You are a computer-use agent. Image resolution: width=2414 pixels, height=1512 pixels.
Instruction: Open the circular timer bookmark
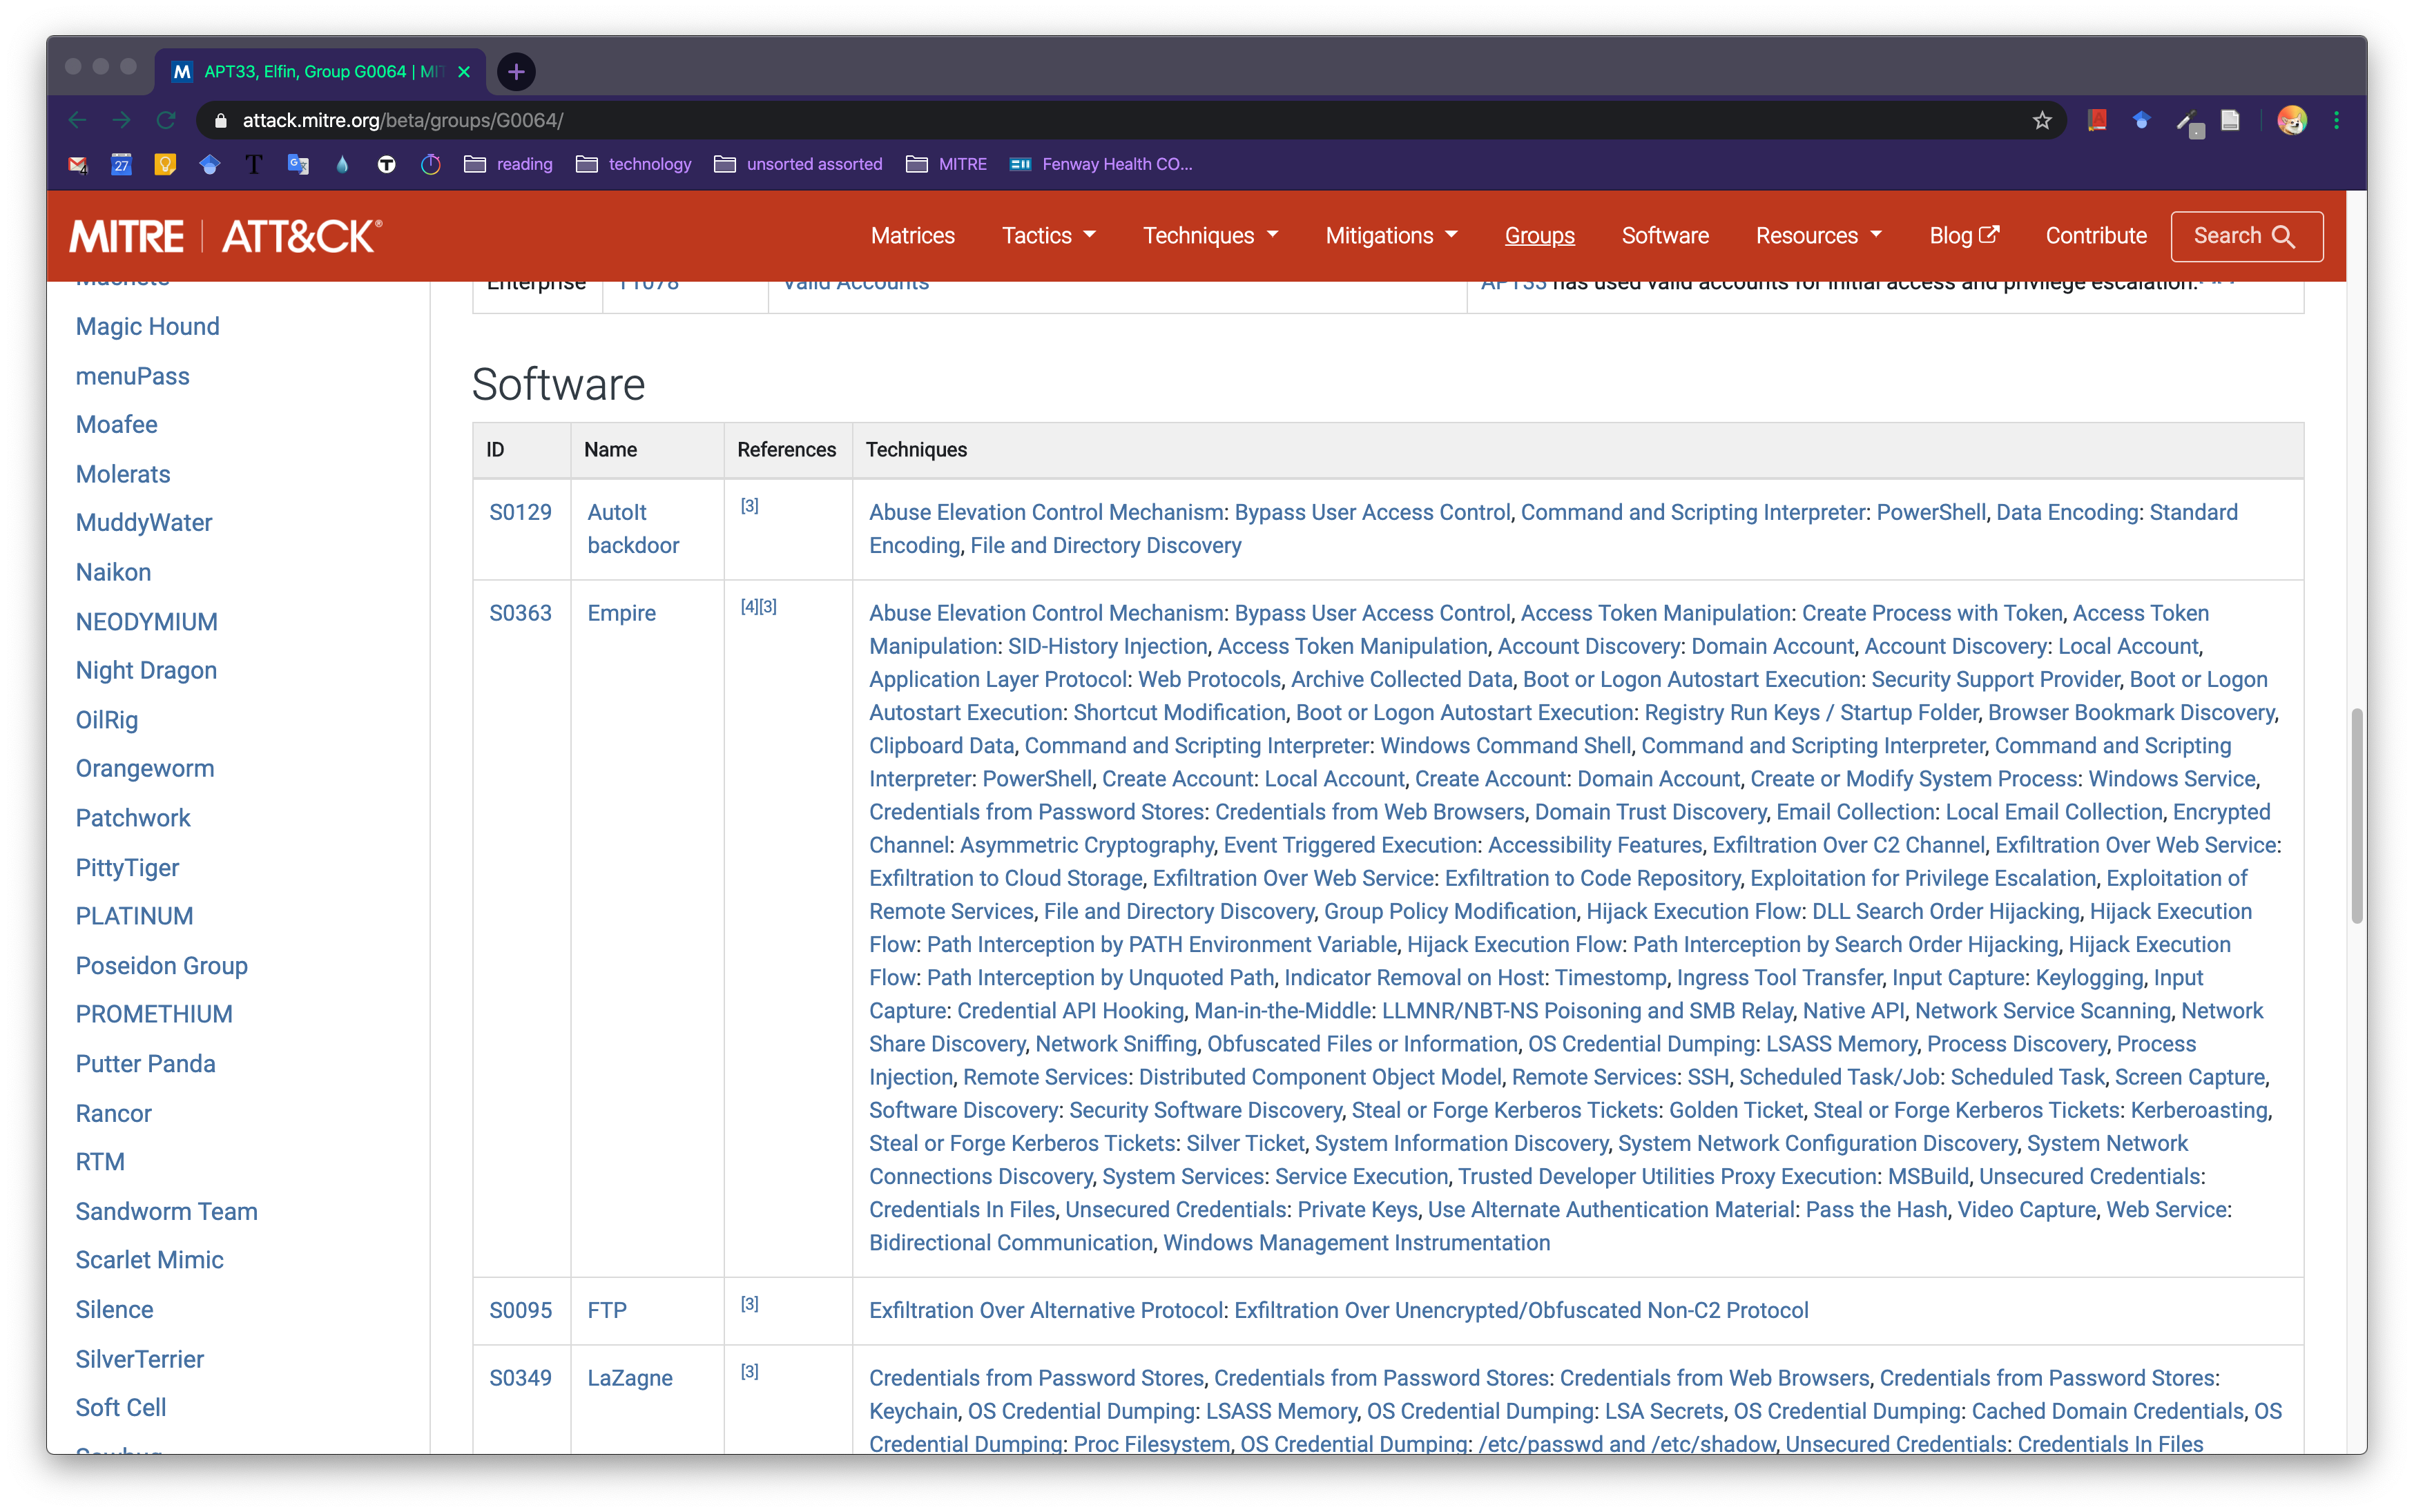click(x=431, y=164)
